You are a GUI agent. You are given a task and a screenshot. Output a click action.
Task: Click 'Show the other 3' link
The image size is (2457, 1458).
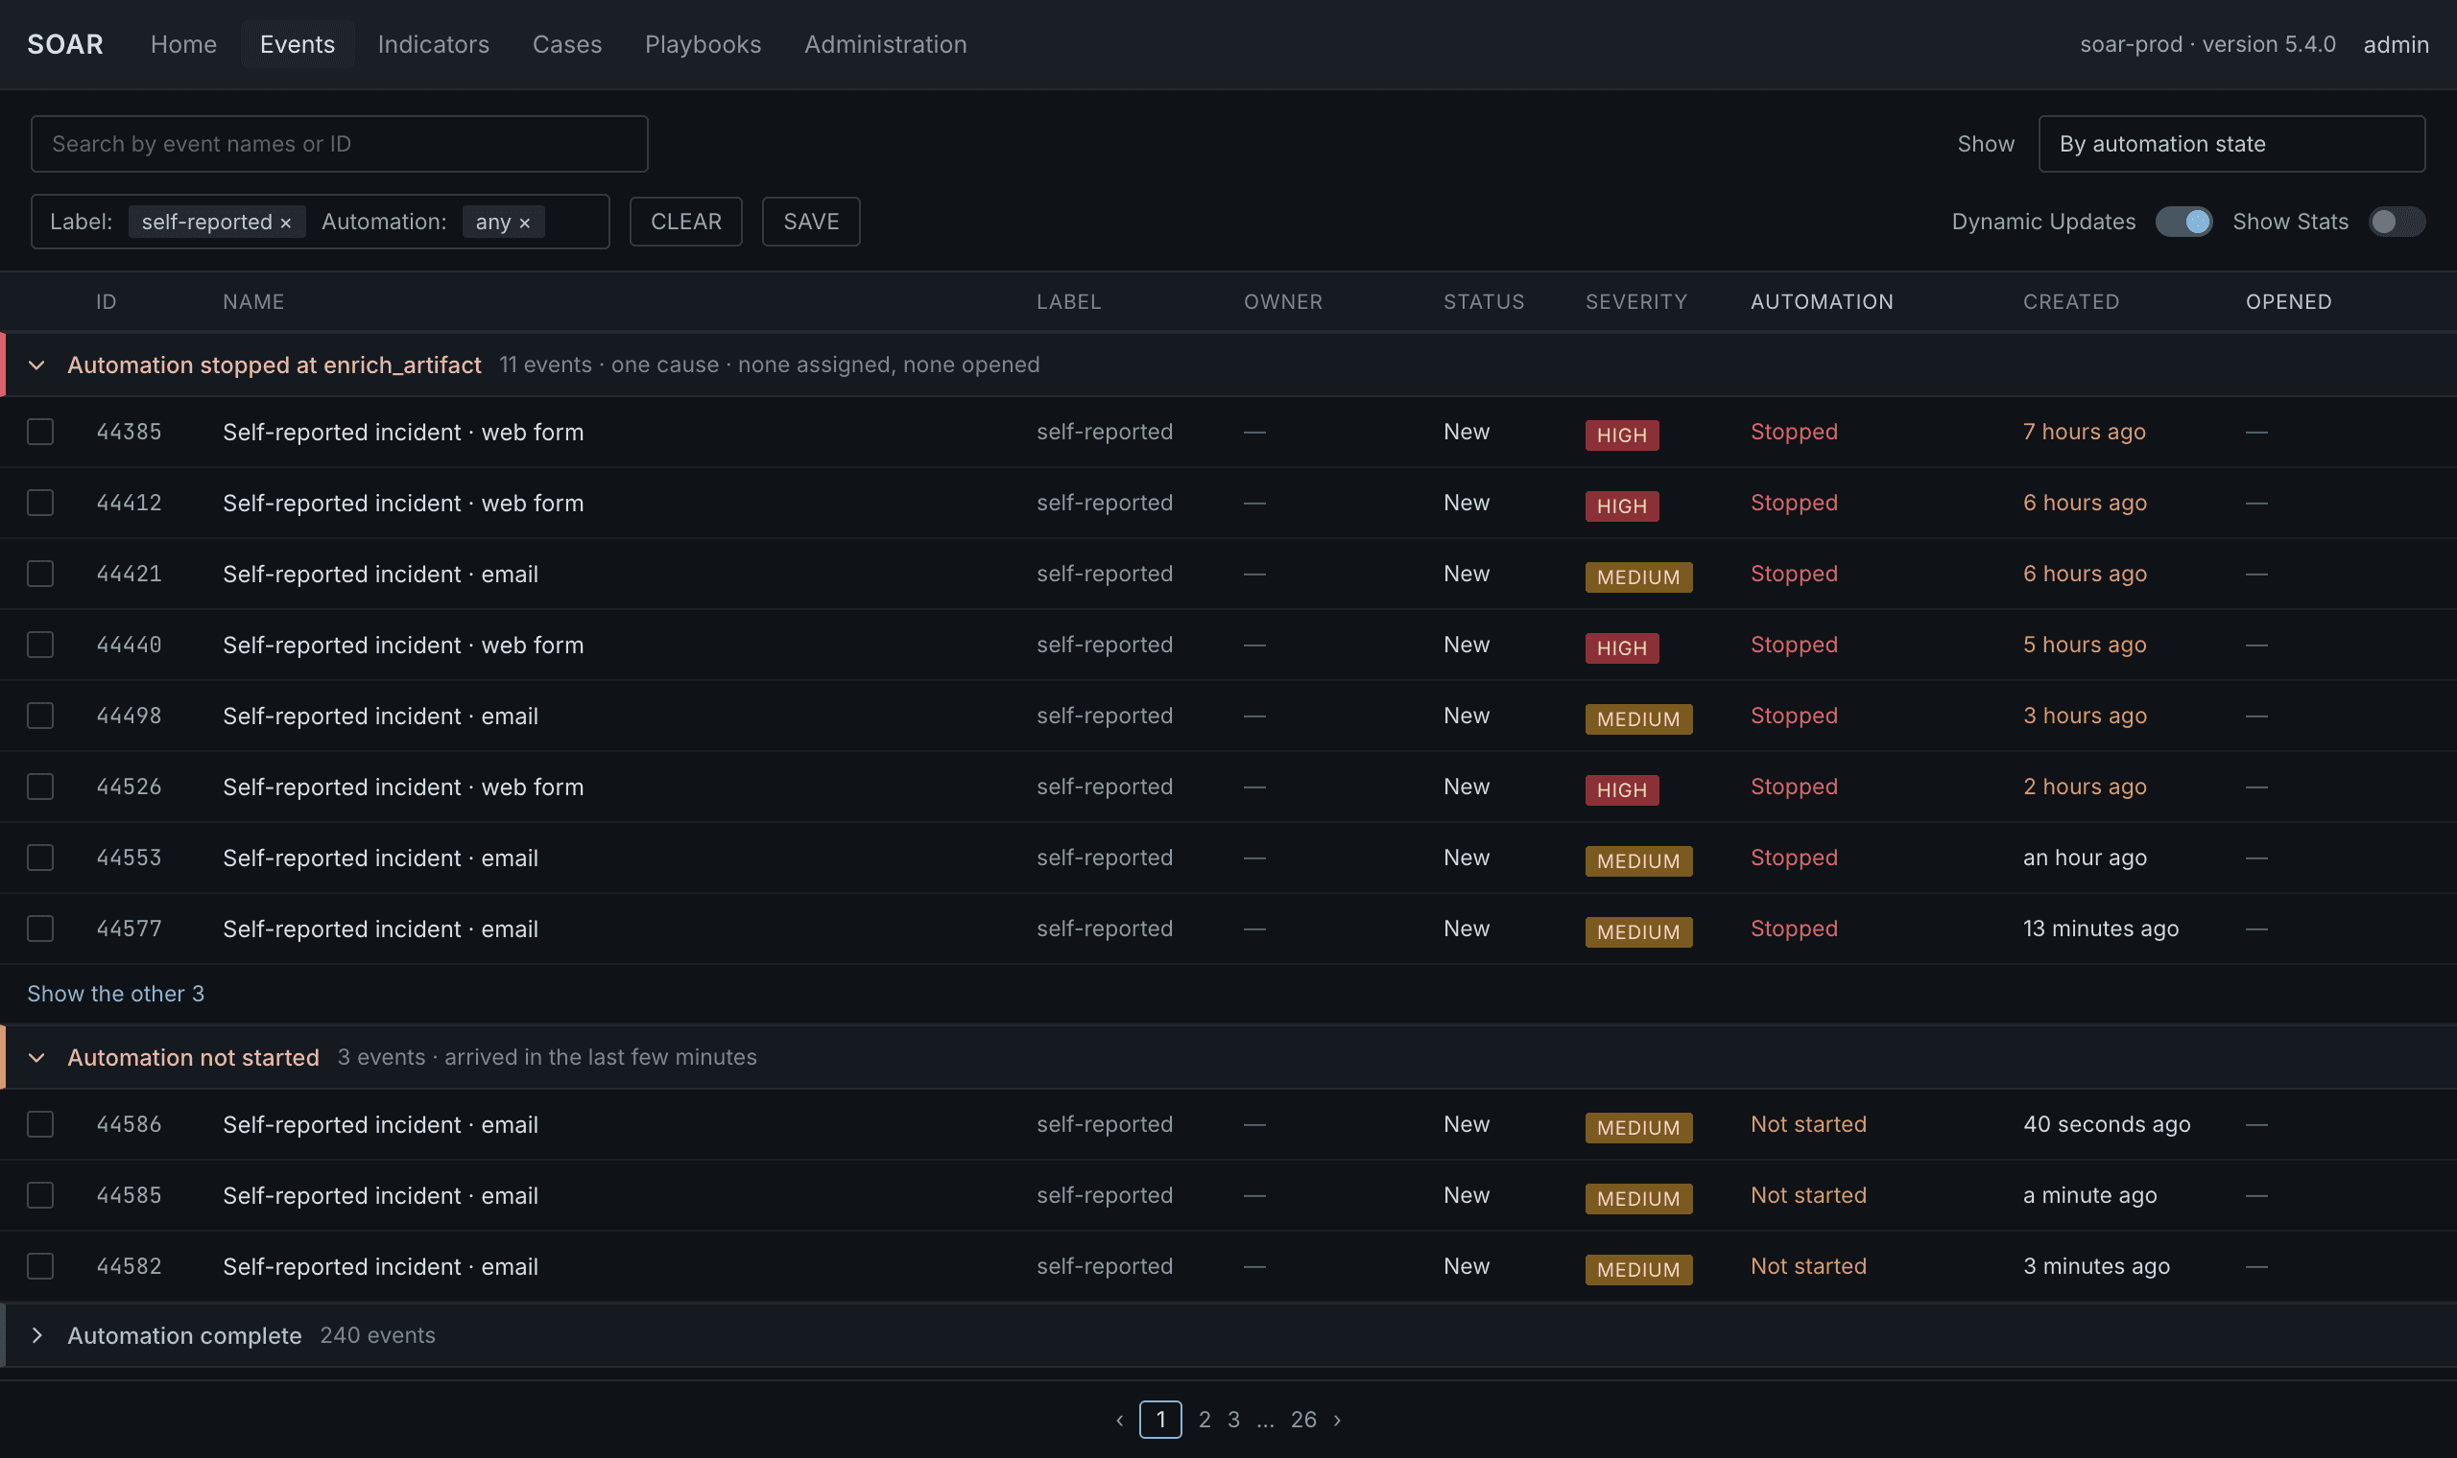tap(116, 995)
